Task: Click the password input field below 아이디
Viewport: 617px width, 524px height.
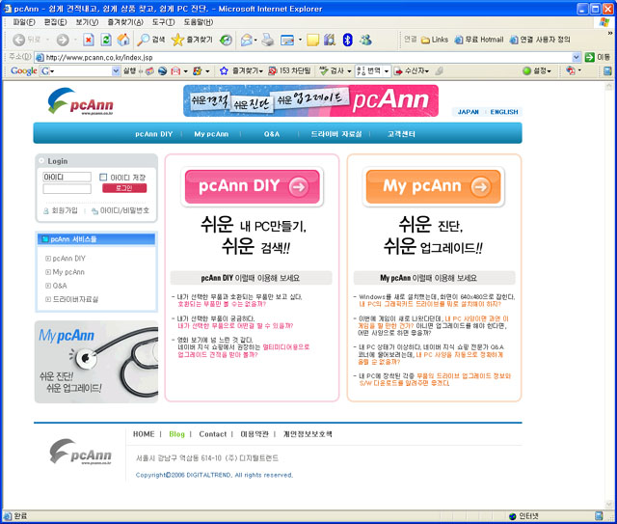Action: click(x=67, y=189)
